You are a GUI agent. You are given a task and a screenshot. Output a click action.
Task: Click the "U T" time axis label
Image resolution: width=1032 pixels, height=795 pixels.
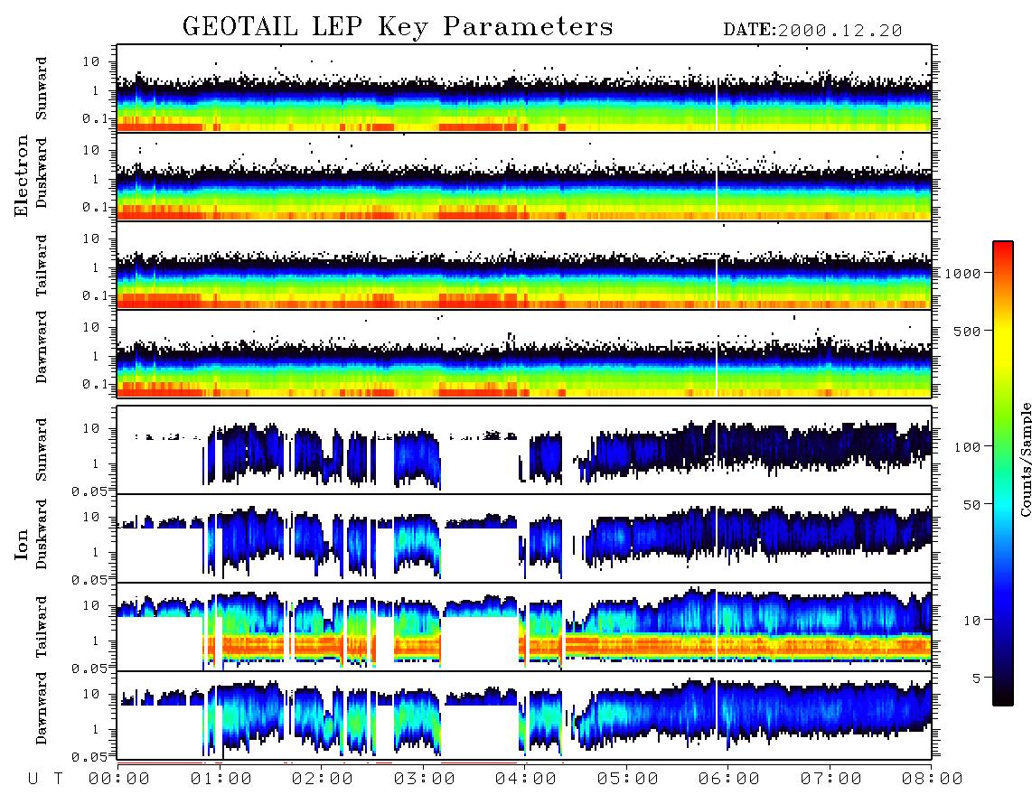click(45, 780)
